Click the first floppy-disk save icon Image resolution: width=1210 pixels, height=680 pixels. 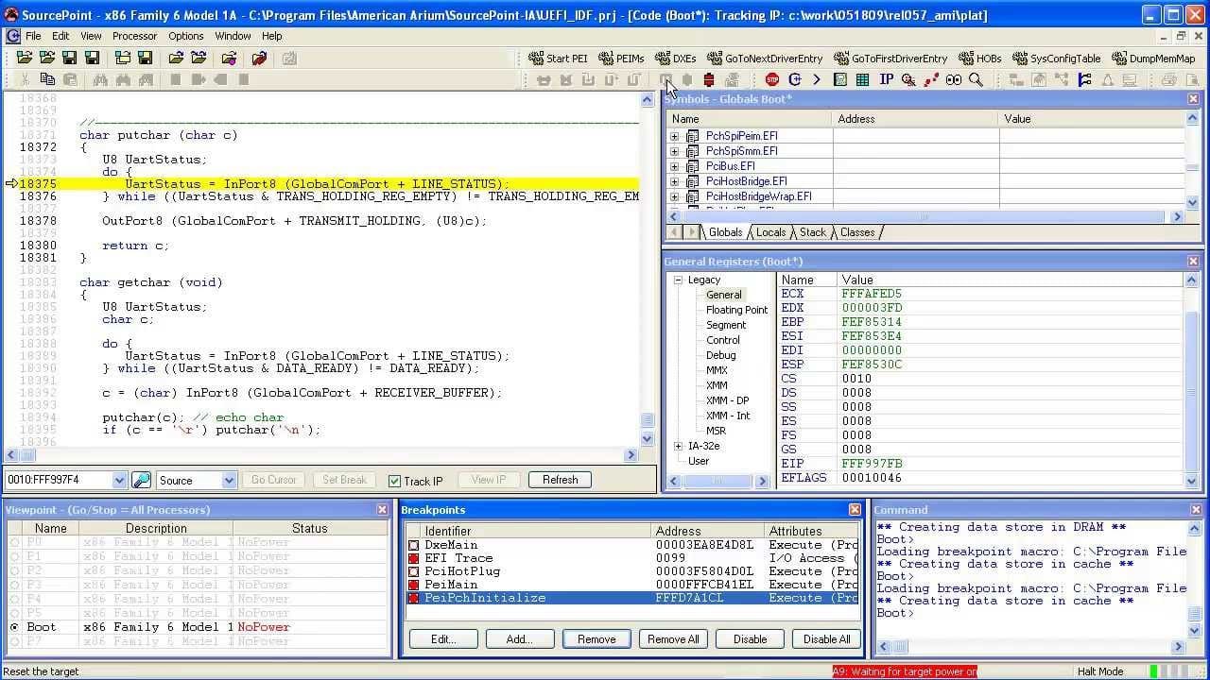[x=70, y=59]
